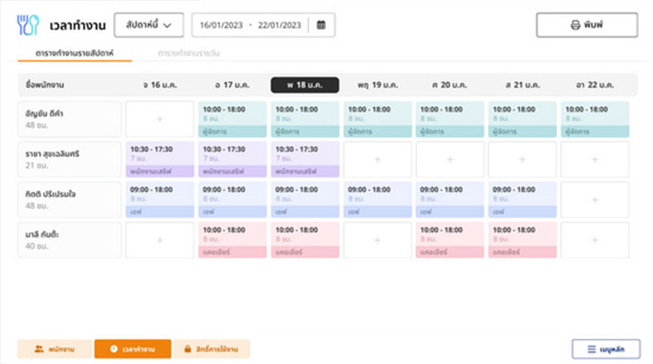The width and height of the screenshot is (653, 364).
Task: Open มาลี's แคชเชียร์ shift on ศ 20 ม.ค.
Action: pos(450,241)
